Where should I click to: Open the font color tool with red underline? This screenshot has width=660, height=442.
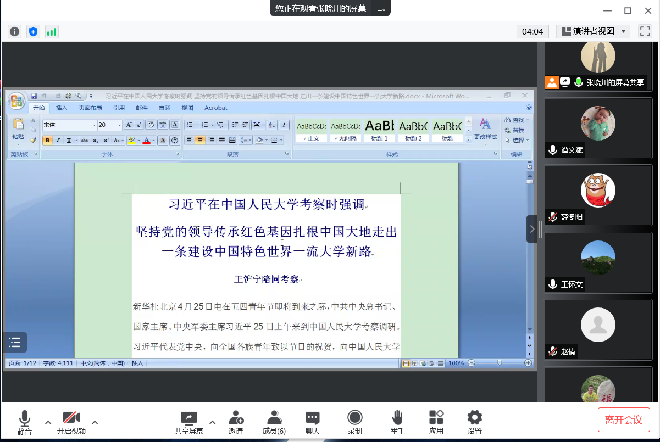(x=146, y=140)
